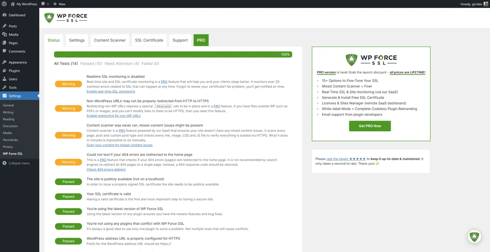Open Plugins plug icon

4,71
